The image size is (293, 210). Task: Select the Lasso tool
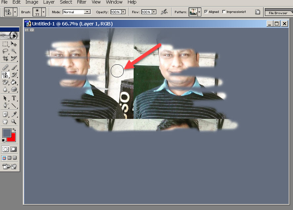pyautogui.click(x=5, y=51)
